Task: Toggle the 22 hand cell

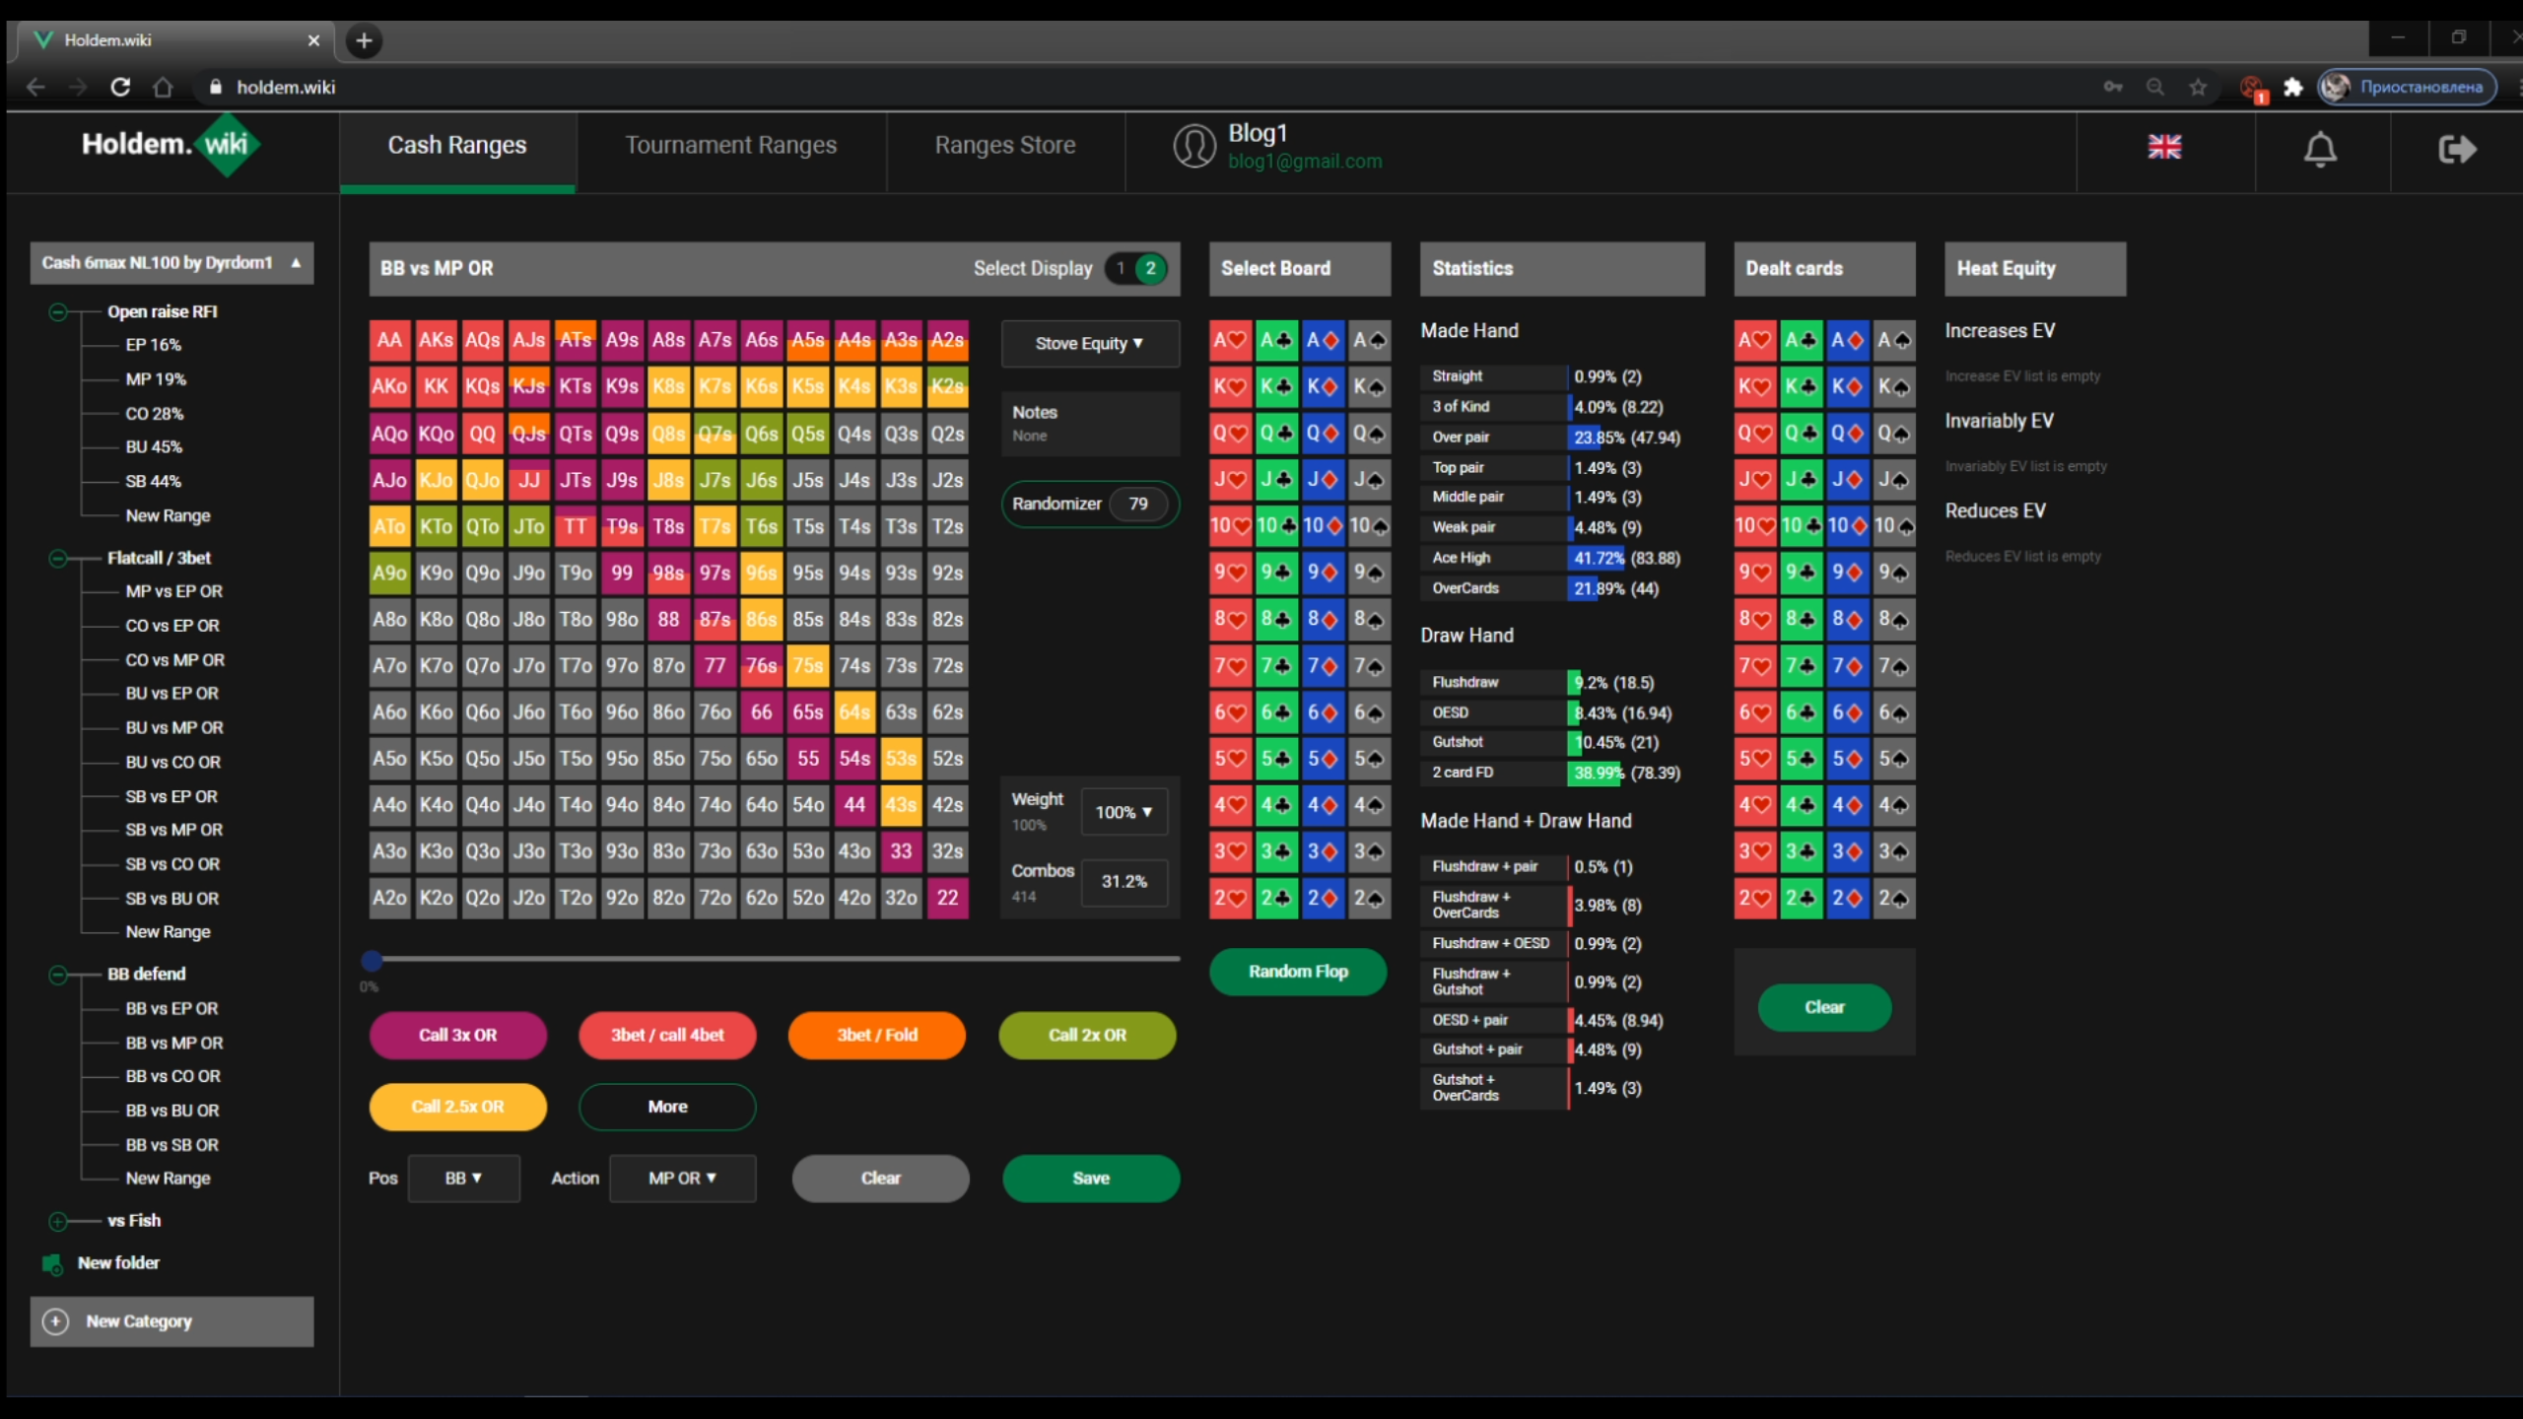Action: click(x=947, y=898)
